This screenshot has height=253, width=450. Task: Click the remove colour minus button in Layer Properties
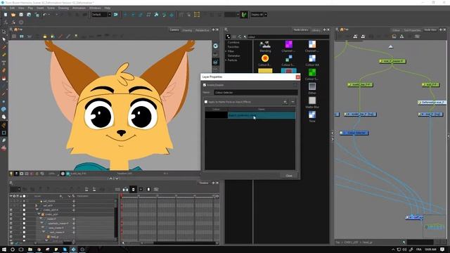292,102
